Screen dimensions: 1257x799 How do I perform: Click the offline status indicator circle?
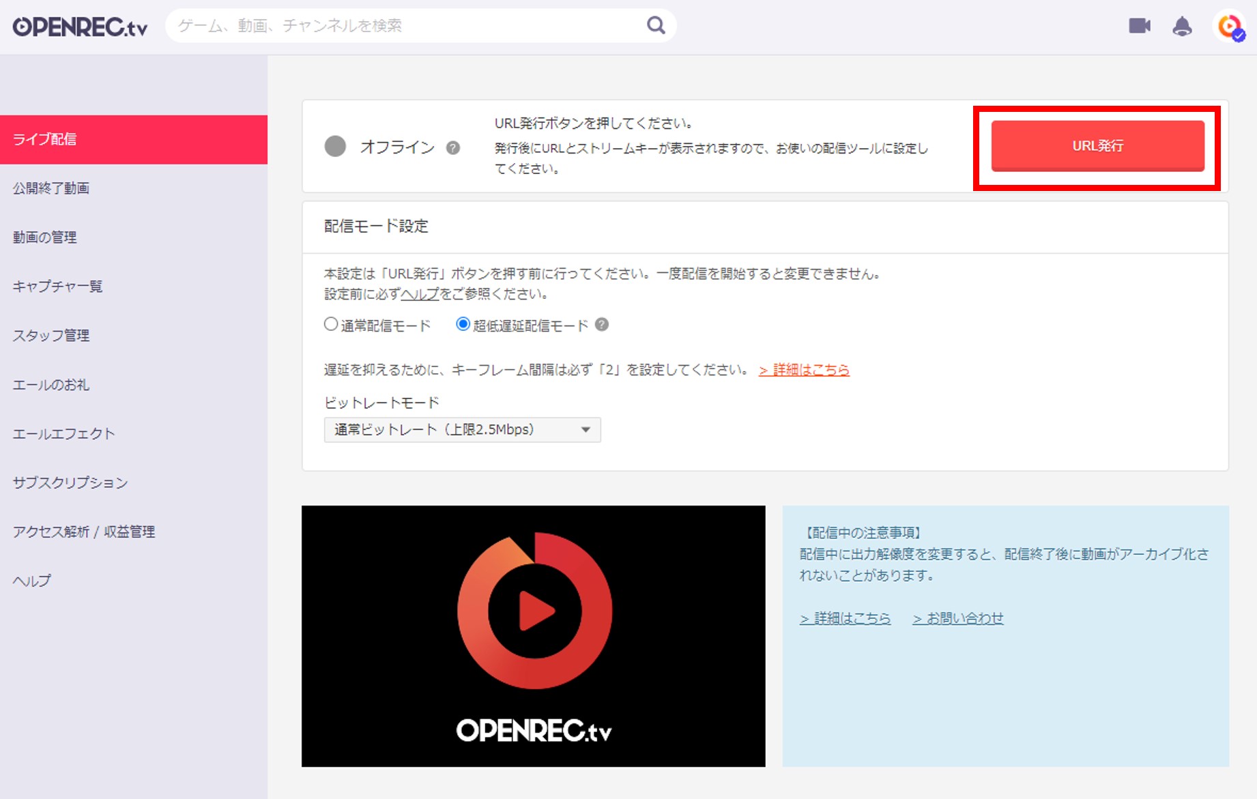click(335, 146)
